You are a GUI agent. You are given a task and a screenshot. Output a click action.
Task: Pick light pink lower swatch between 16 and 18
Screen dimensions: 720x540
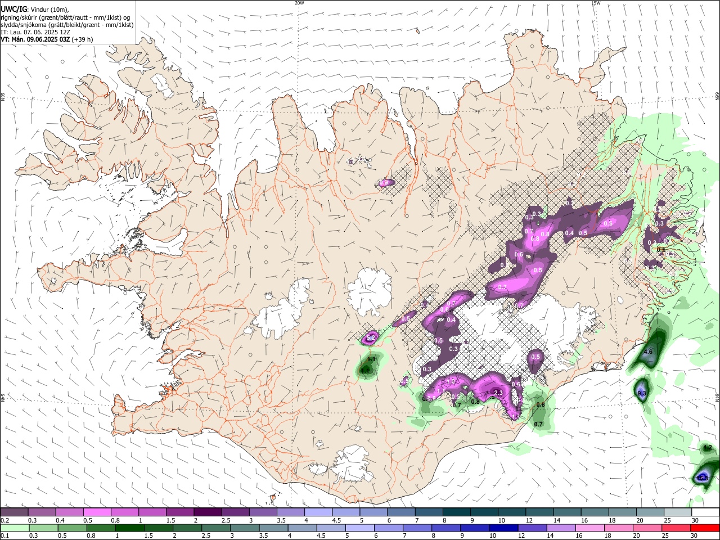[x=590, y=528]
